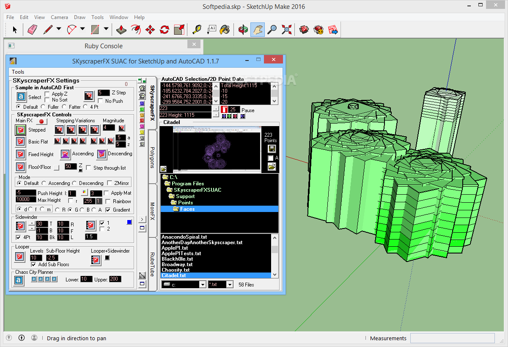Expand the Line tool dropdown arrow
Image resolution: width=508 pixels, height=347 pixels.
59,30
